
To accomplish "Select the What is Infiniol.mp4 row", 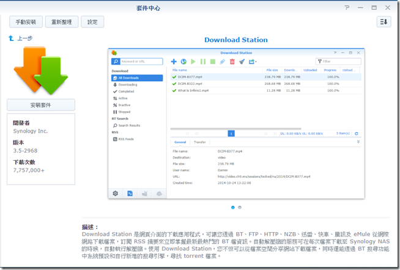I will point(266,90).
